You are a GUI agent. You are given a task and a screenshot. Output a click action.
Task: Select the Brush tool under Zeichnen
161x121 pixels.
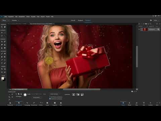pos(2,54)
